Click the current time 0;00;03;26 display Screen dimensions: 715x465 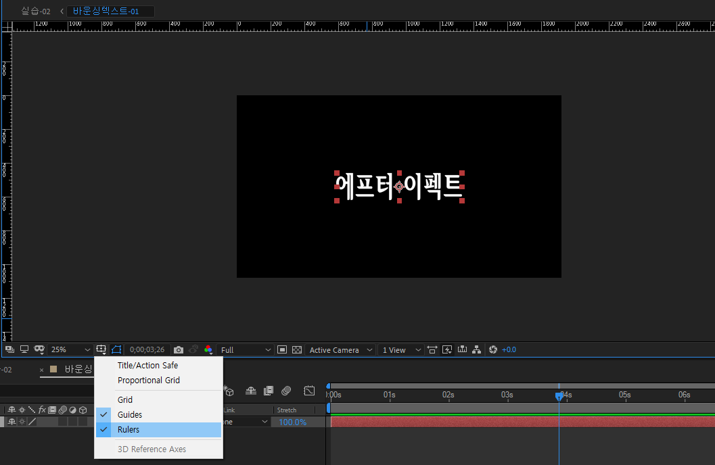[x=147, y=350]
